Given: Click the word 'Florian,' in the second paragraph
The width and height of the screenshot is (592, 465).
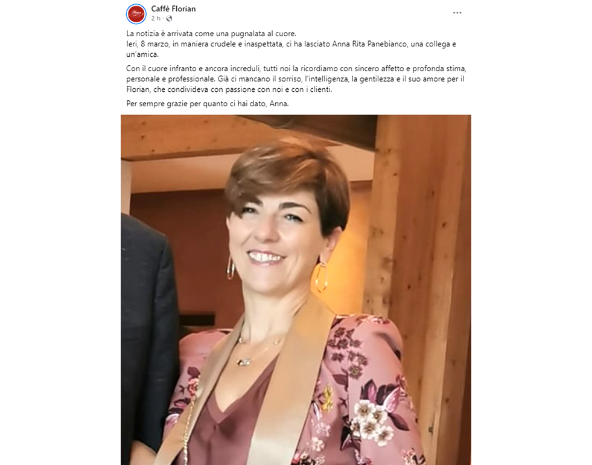Looking at the screenshot, I should [138, 89].
